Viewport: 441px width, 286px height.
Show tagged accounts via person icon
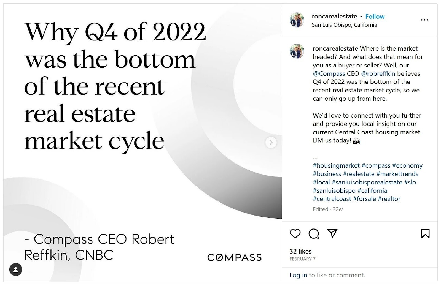16,269
